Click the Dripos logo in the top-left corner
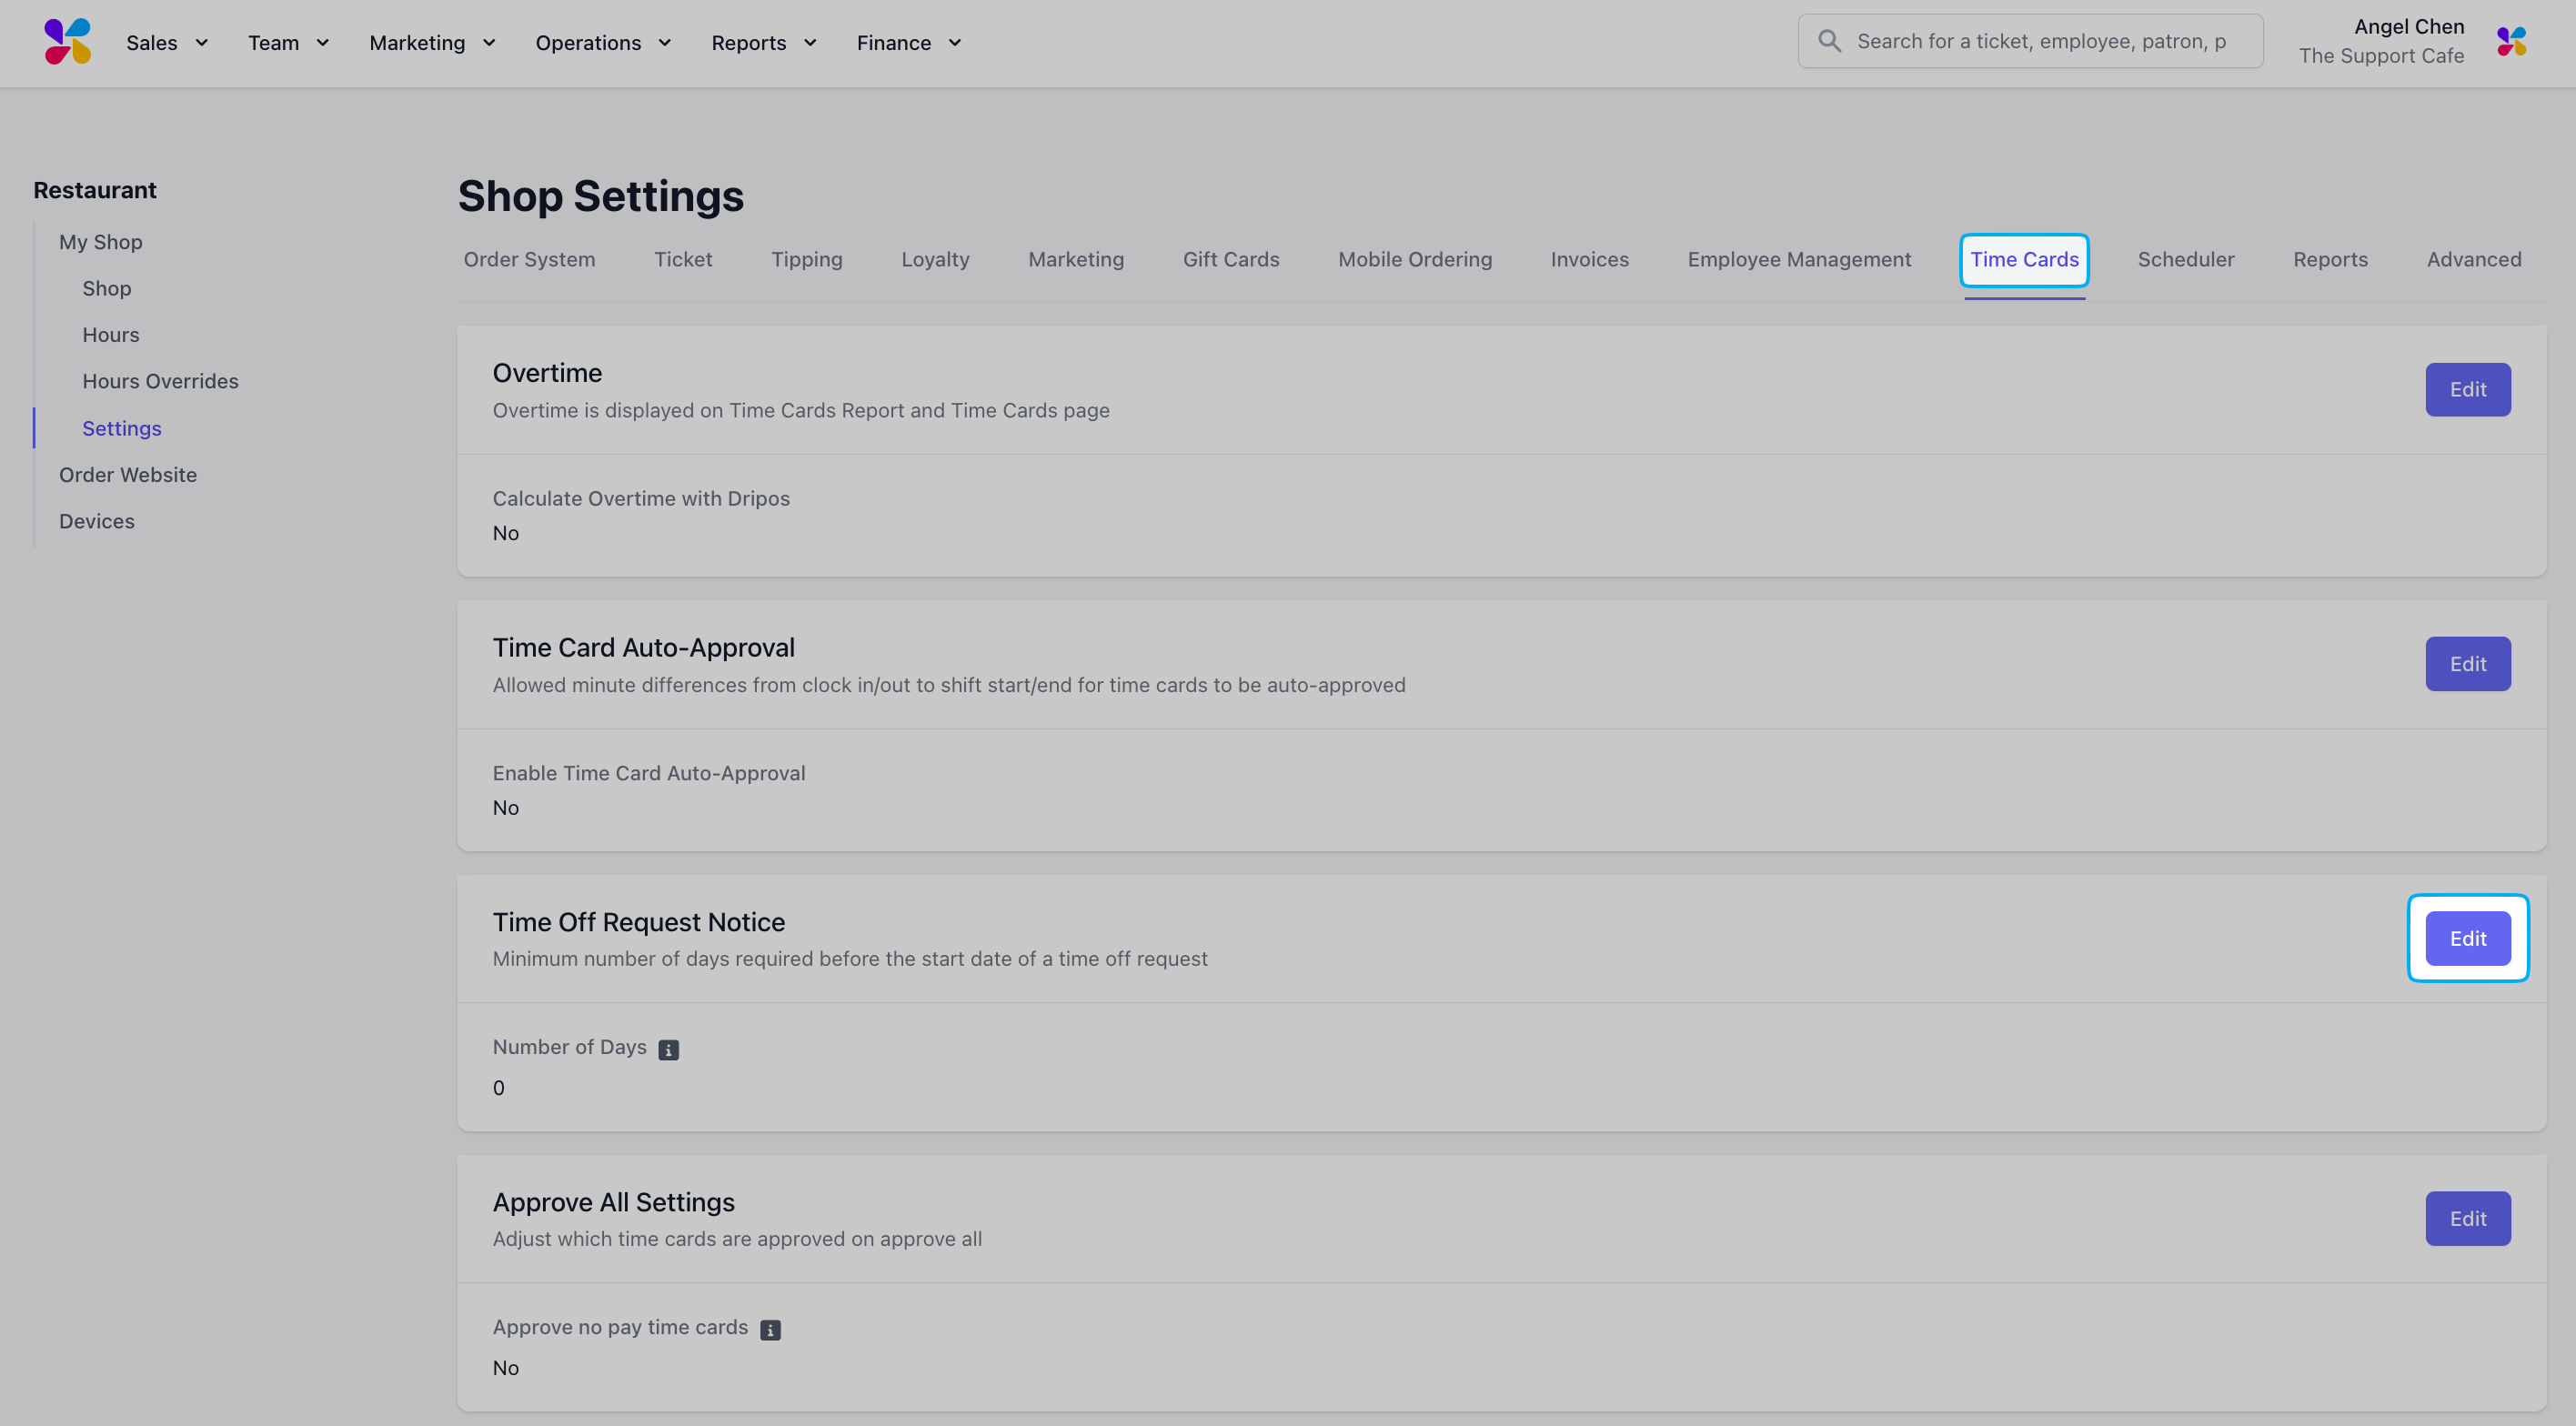2576x1426 pixels. tap(68, 42)
